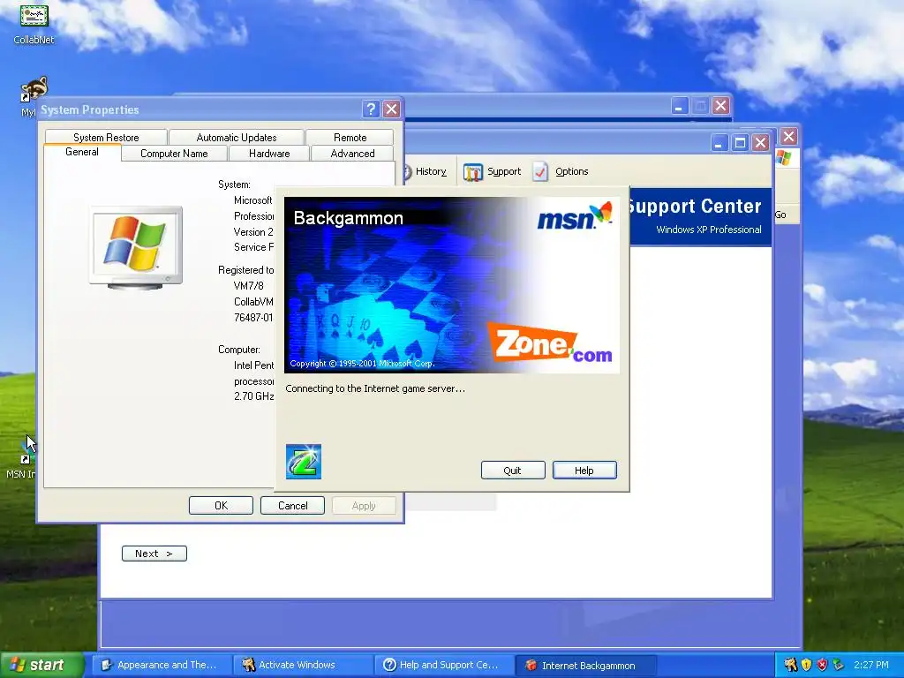The image size is (904, 678).
Task: Click the 'VM7/8' registered name text
Action: [248, 285]
